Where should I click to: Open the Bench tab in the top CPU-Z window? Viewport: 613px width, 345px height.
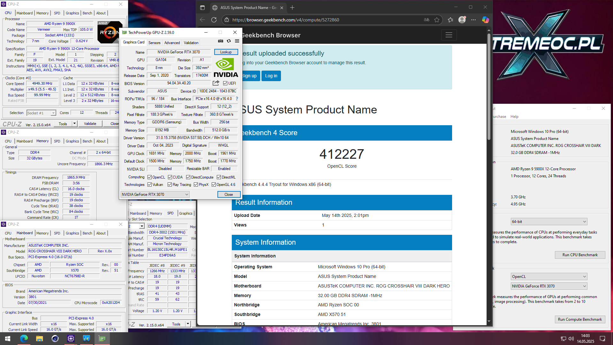(87, 13)
